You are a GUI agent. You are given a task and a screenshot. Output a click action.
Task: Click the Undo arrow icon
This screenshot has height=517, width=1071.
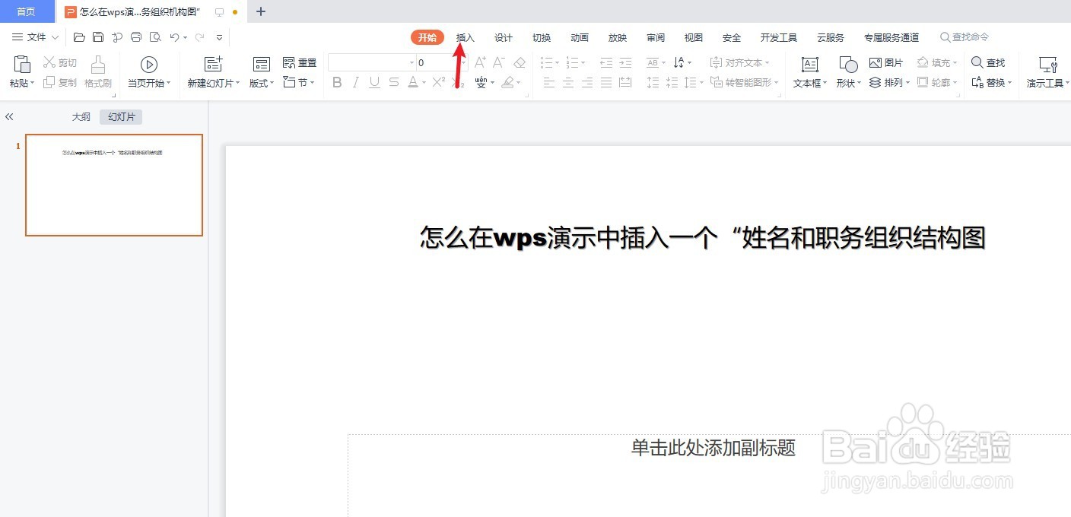(174, 36)
